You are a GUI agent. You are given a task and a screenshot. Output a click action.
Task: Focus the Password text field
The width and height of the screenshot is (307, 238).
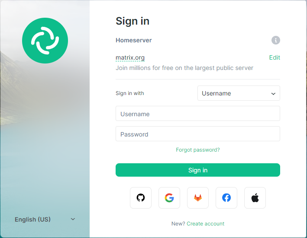pyautogui.click(x=198, y=134)
